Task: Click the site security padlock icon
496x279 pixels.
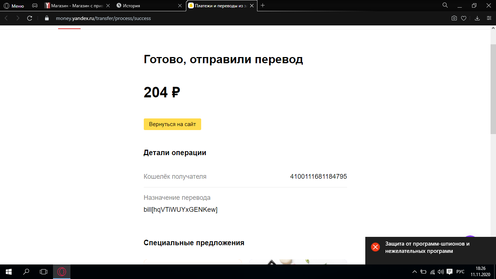Action: tap(46, 18)
